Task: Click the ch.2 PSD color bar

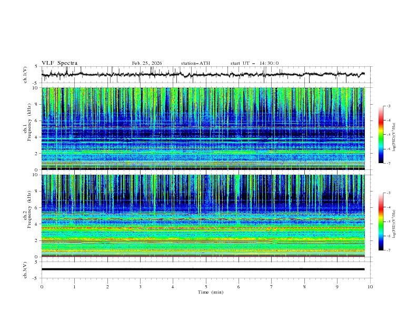Action: [381, 222]
